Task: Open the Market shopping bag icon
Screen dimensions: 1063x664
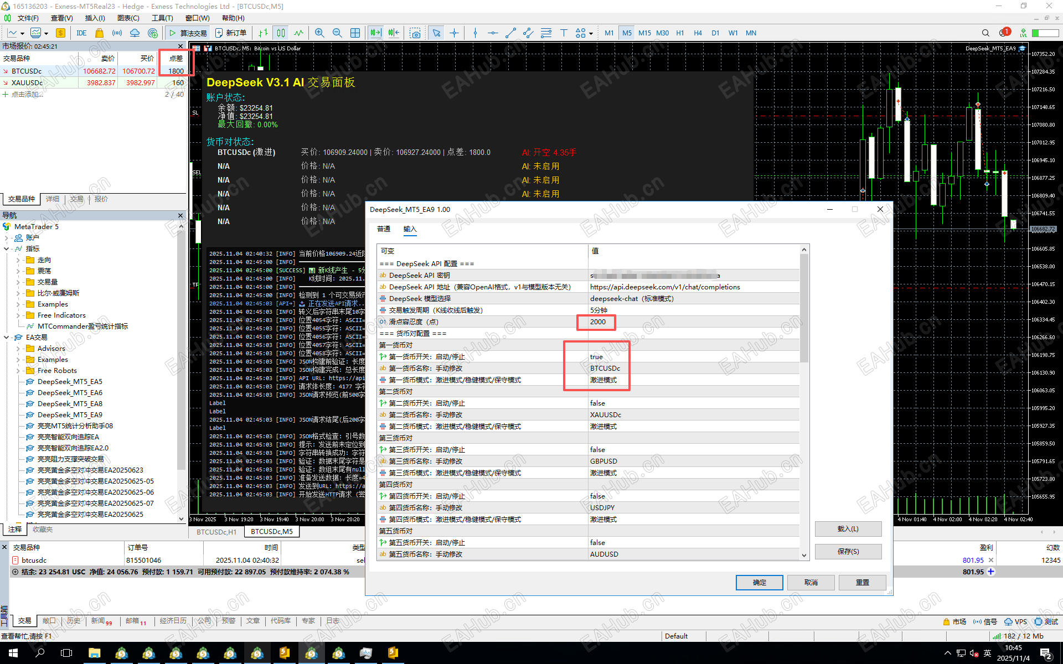Action: pyautogui.click(x=100, y=33)
